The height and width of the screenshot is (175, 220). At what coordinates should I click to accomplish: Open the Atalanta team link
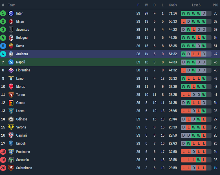point(22,54)
